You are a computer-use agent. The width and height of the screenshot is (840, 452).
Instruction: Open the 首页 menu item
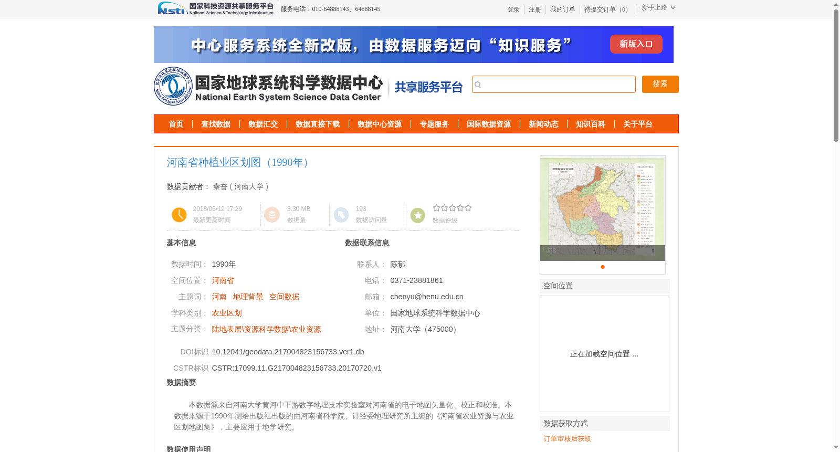tap(176, 124)
